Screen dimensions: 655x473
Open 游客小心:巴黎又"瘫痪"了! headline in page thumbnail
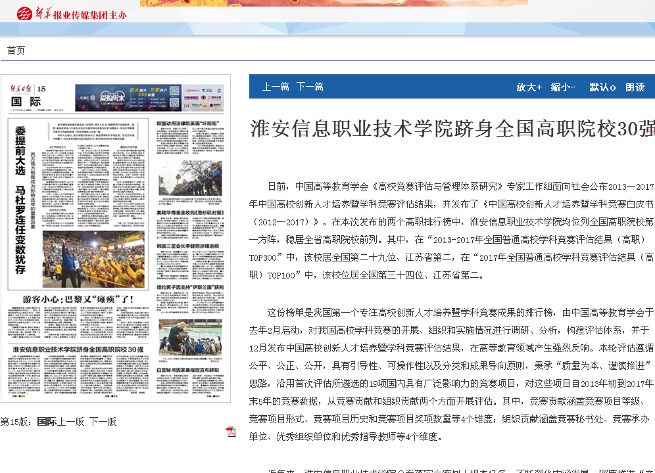pos(78,300)
